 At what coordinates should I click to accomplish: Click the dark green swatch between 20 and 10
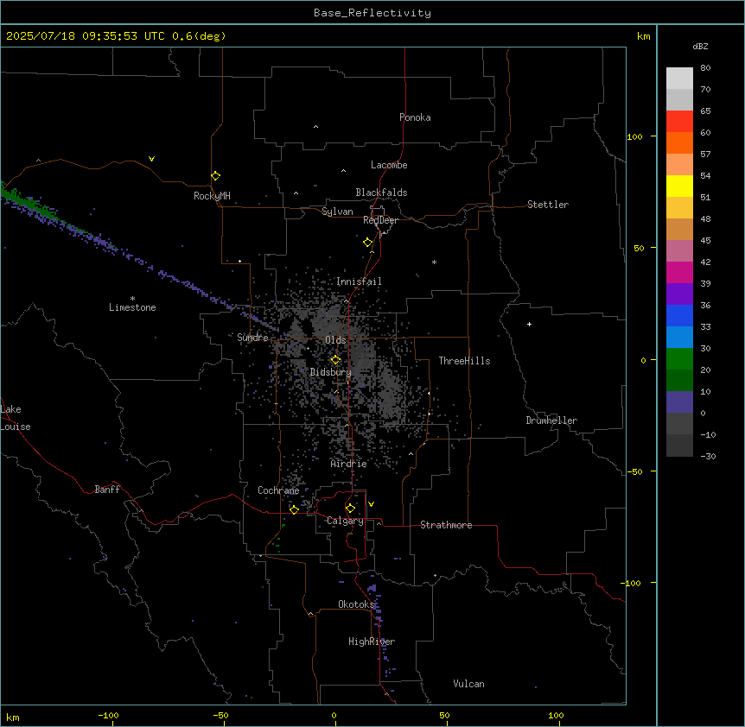[679, 380]
